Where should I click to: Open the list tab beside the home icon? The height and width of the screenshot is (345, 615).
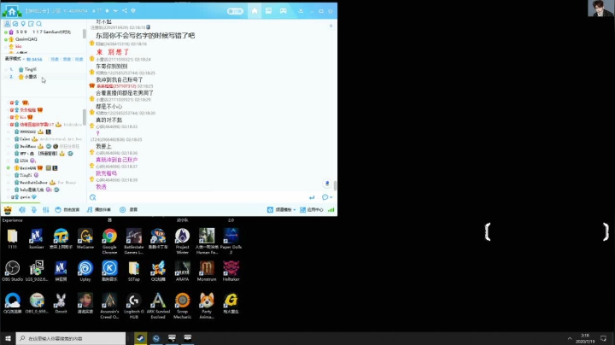coord(268,11)
